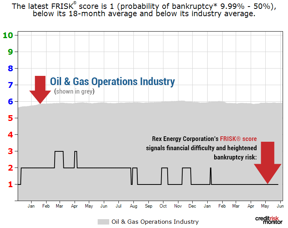Image resolution: width=288 pixels, height=228 pixels.
Task: Click the 'signals financial difficulty and heightened' line
Action: click(201, 148)
